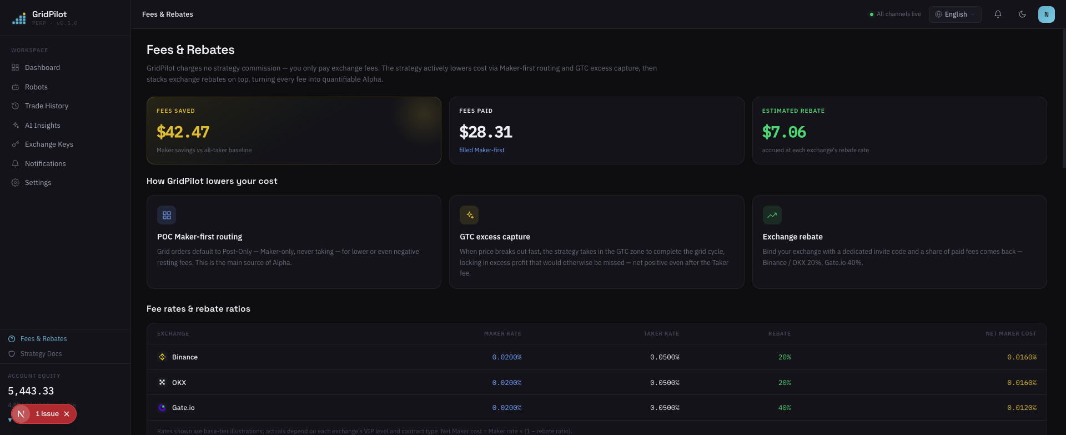
Task: Click the notification bell icon
Action: pos(998,14)
